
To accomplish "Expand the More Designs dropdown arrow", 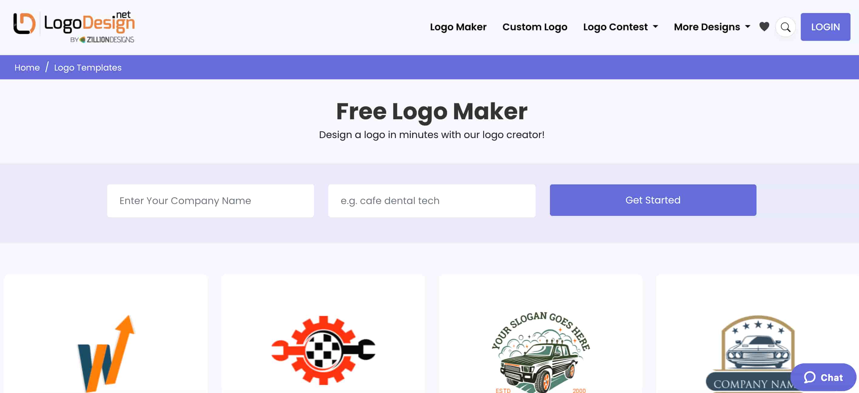I will click(747, 27).
